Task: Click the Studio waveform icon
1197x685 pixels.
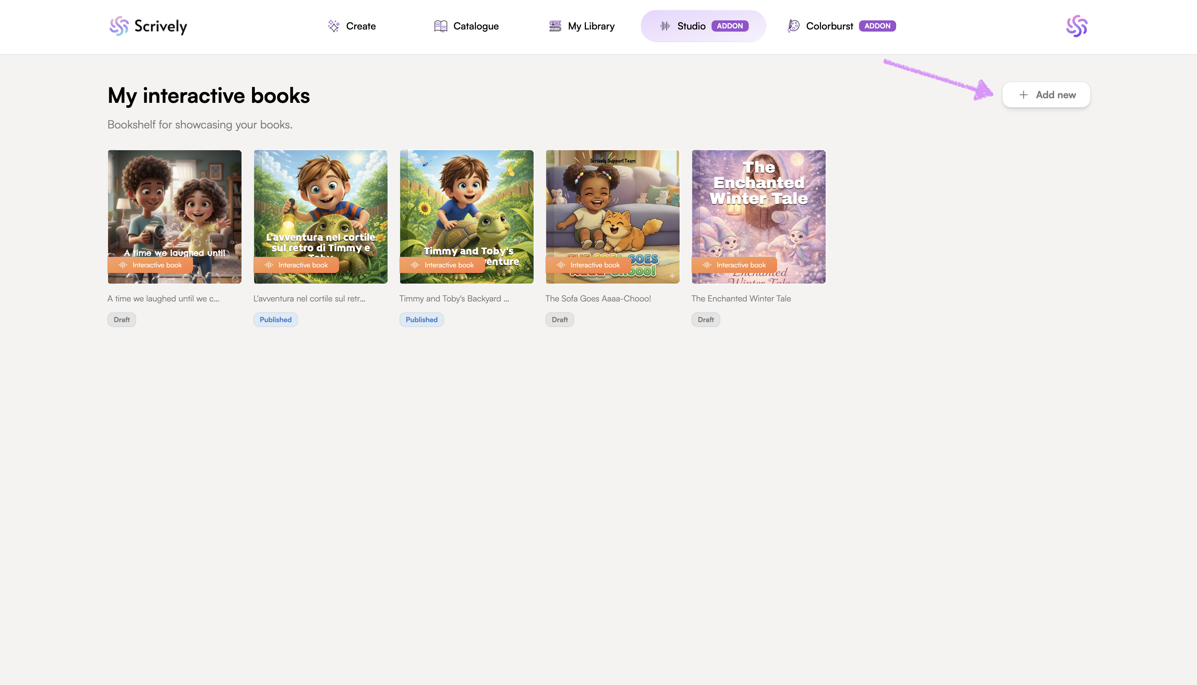Action: coord(665,26)
